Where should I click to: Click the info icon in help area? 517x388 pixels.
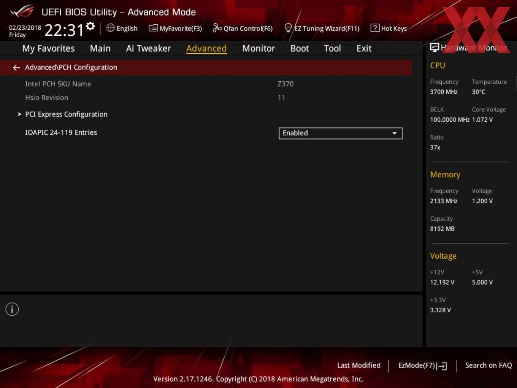pyautogui.click(x=12, y=309)
